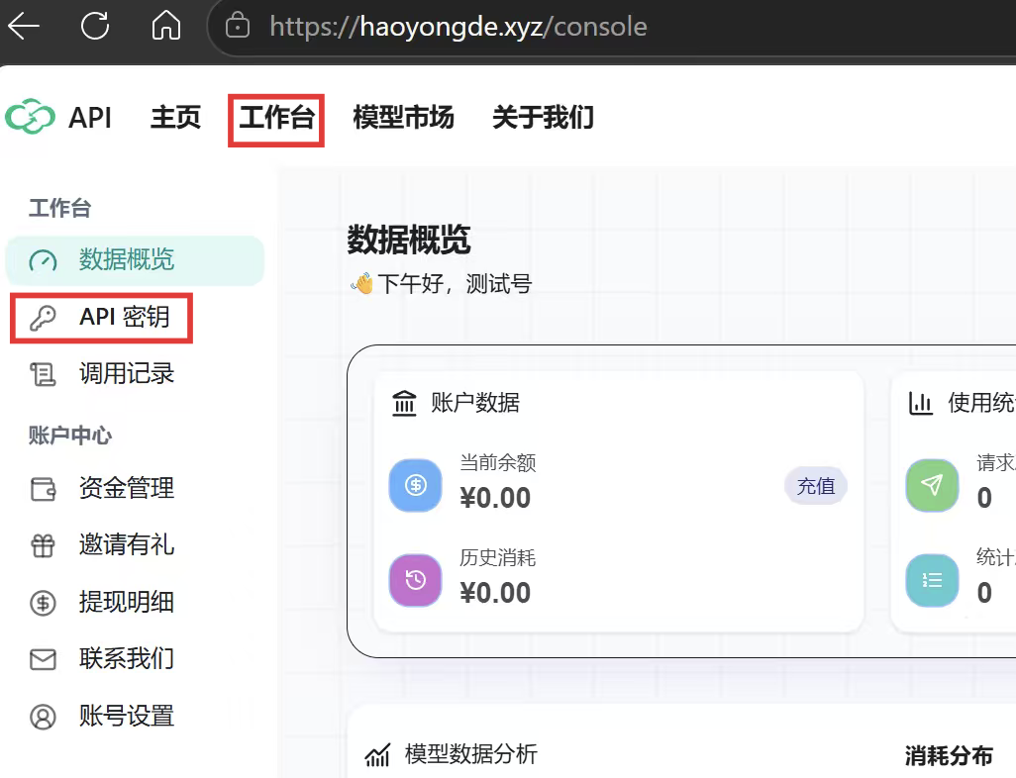This screenshot has height=778, width=1016.
Task: Click the 提现明细 dollar icon
Action: point(43,603)
